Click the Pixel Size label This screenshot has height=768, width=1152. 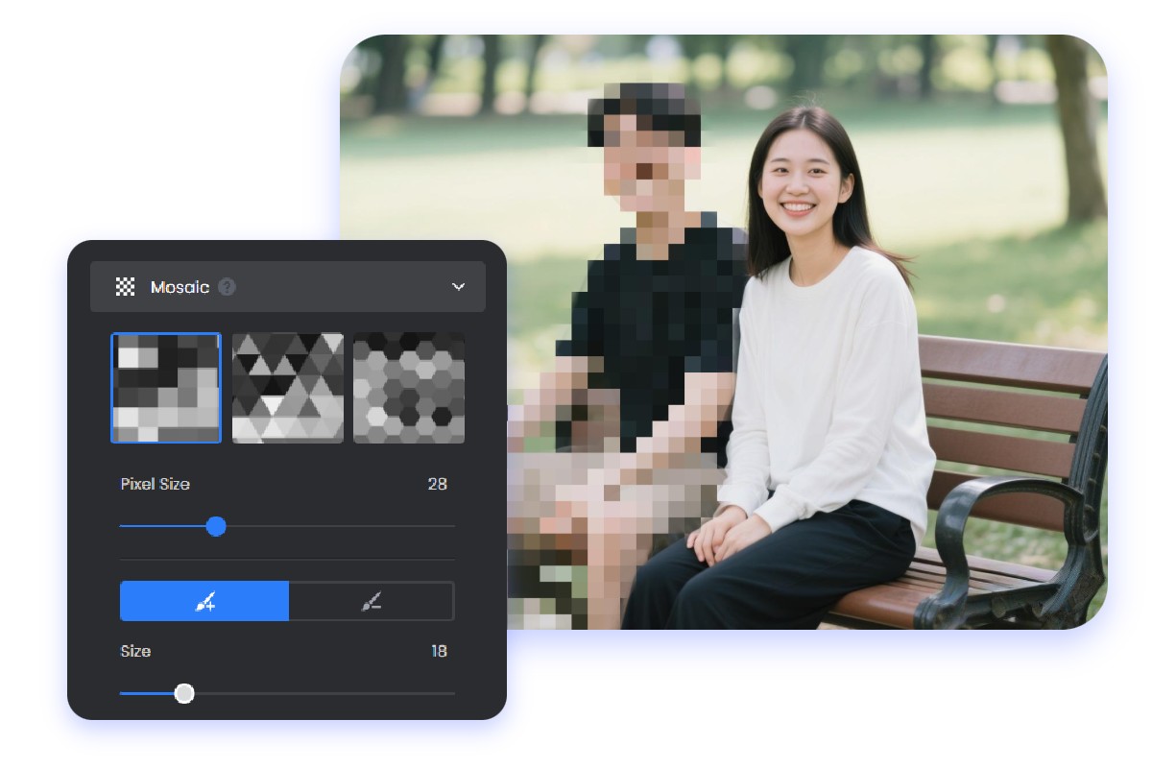(x=155, y=485)
